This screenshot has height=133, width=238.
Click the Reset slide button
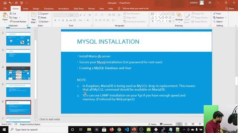point(42,18)
